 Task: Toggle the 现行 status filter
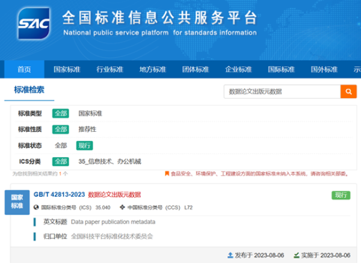(84, 145)
